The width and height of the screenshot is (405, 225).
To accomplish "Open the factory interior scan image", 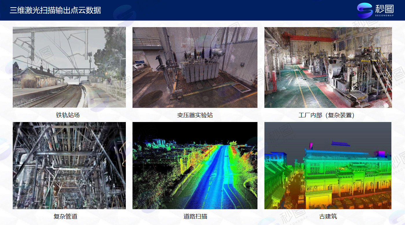I will point(328,67).
